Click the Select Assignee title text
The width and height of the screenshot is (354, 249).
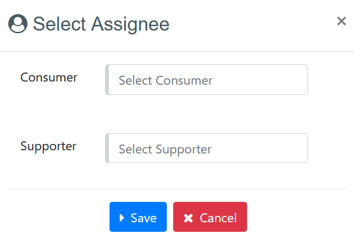coord(101,24)
